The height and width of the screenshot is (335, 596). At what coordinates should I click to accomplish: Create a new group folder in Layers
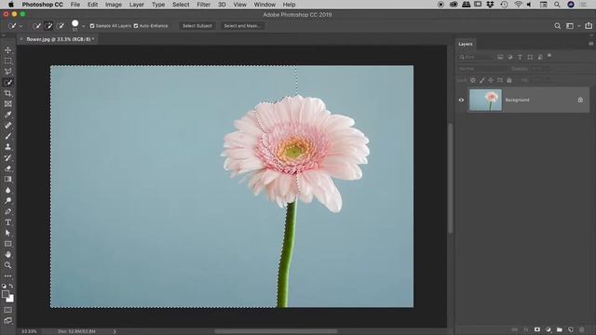coord(560,329)
